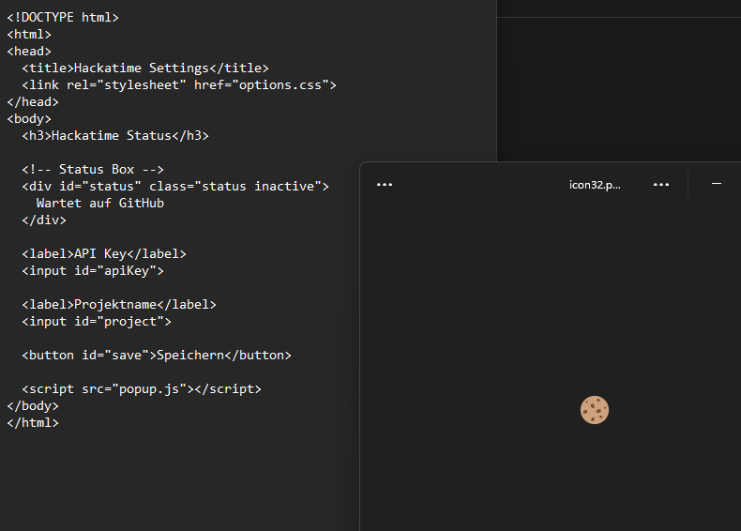Click the div id="status" opening tag line
The width and height of the screenshot is (741, 531).
[x=175, y=187]
